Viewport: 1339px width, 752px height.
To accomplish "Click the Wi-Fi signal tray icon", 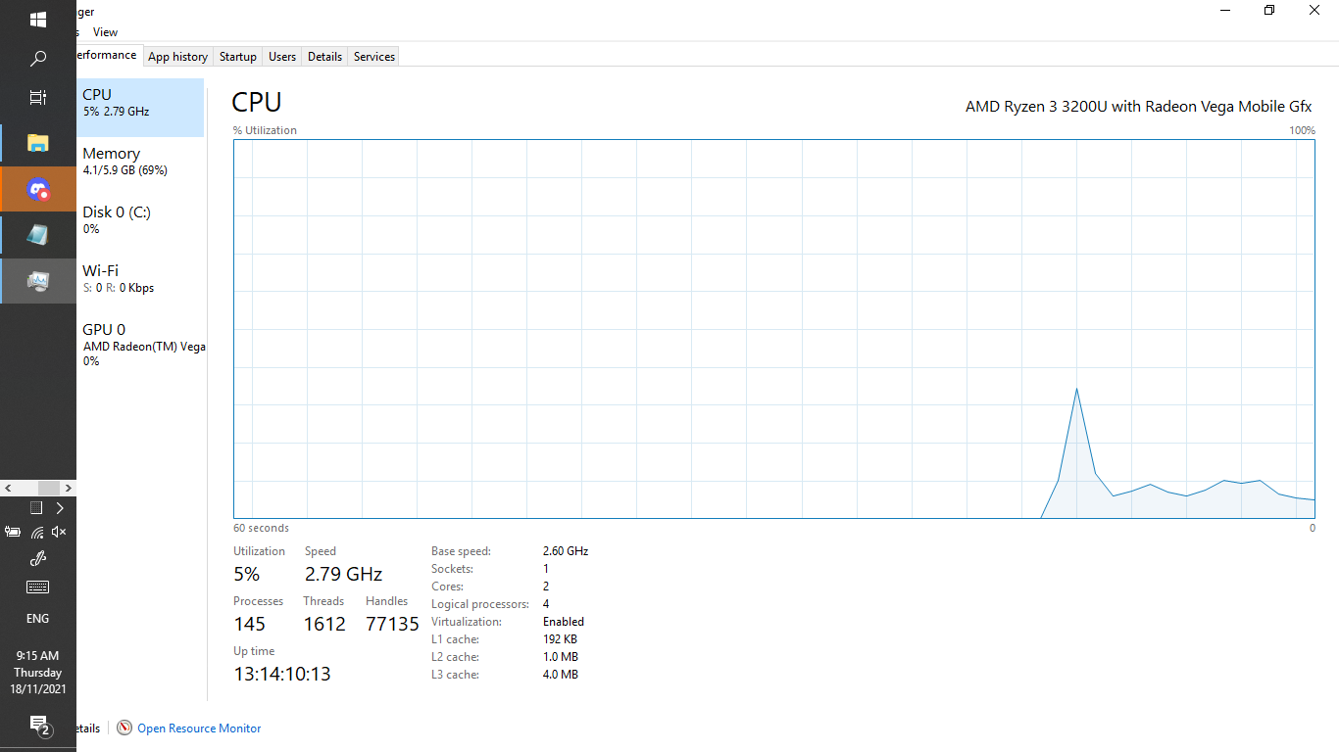I will pyautogui.click(x=36, y=532).
